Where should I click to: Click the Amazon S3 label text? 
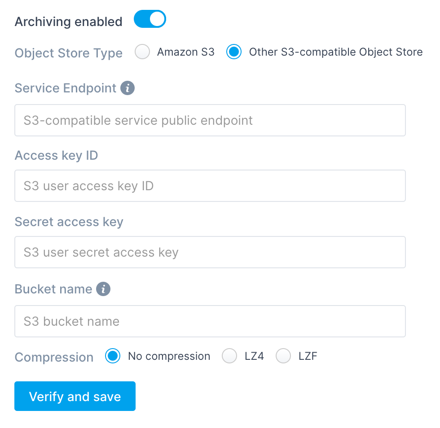click(186, 52)
